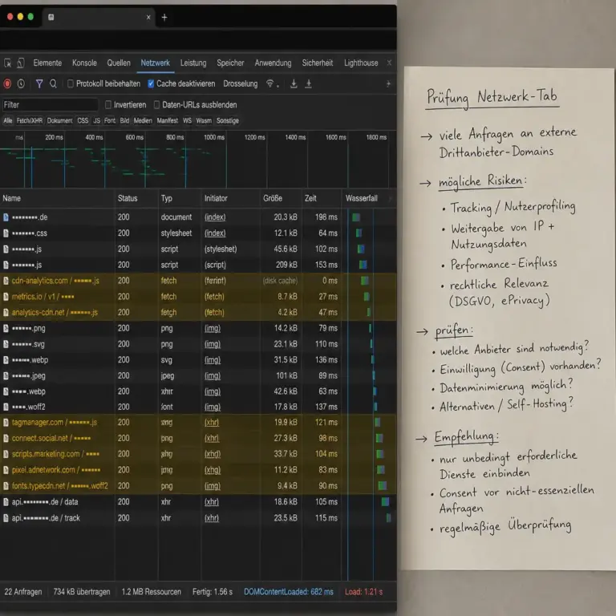Filter requests by JS
Screen dimensions: 616x616
click(96, 120)
